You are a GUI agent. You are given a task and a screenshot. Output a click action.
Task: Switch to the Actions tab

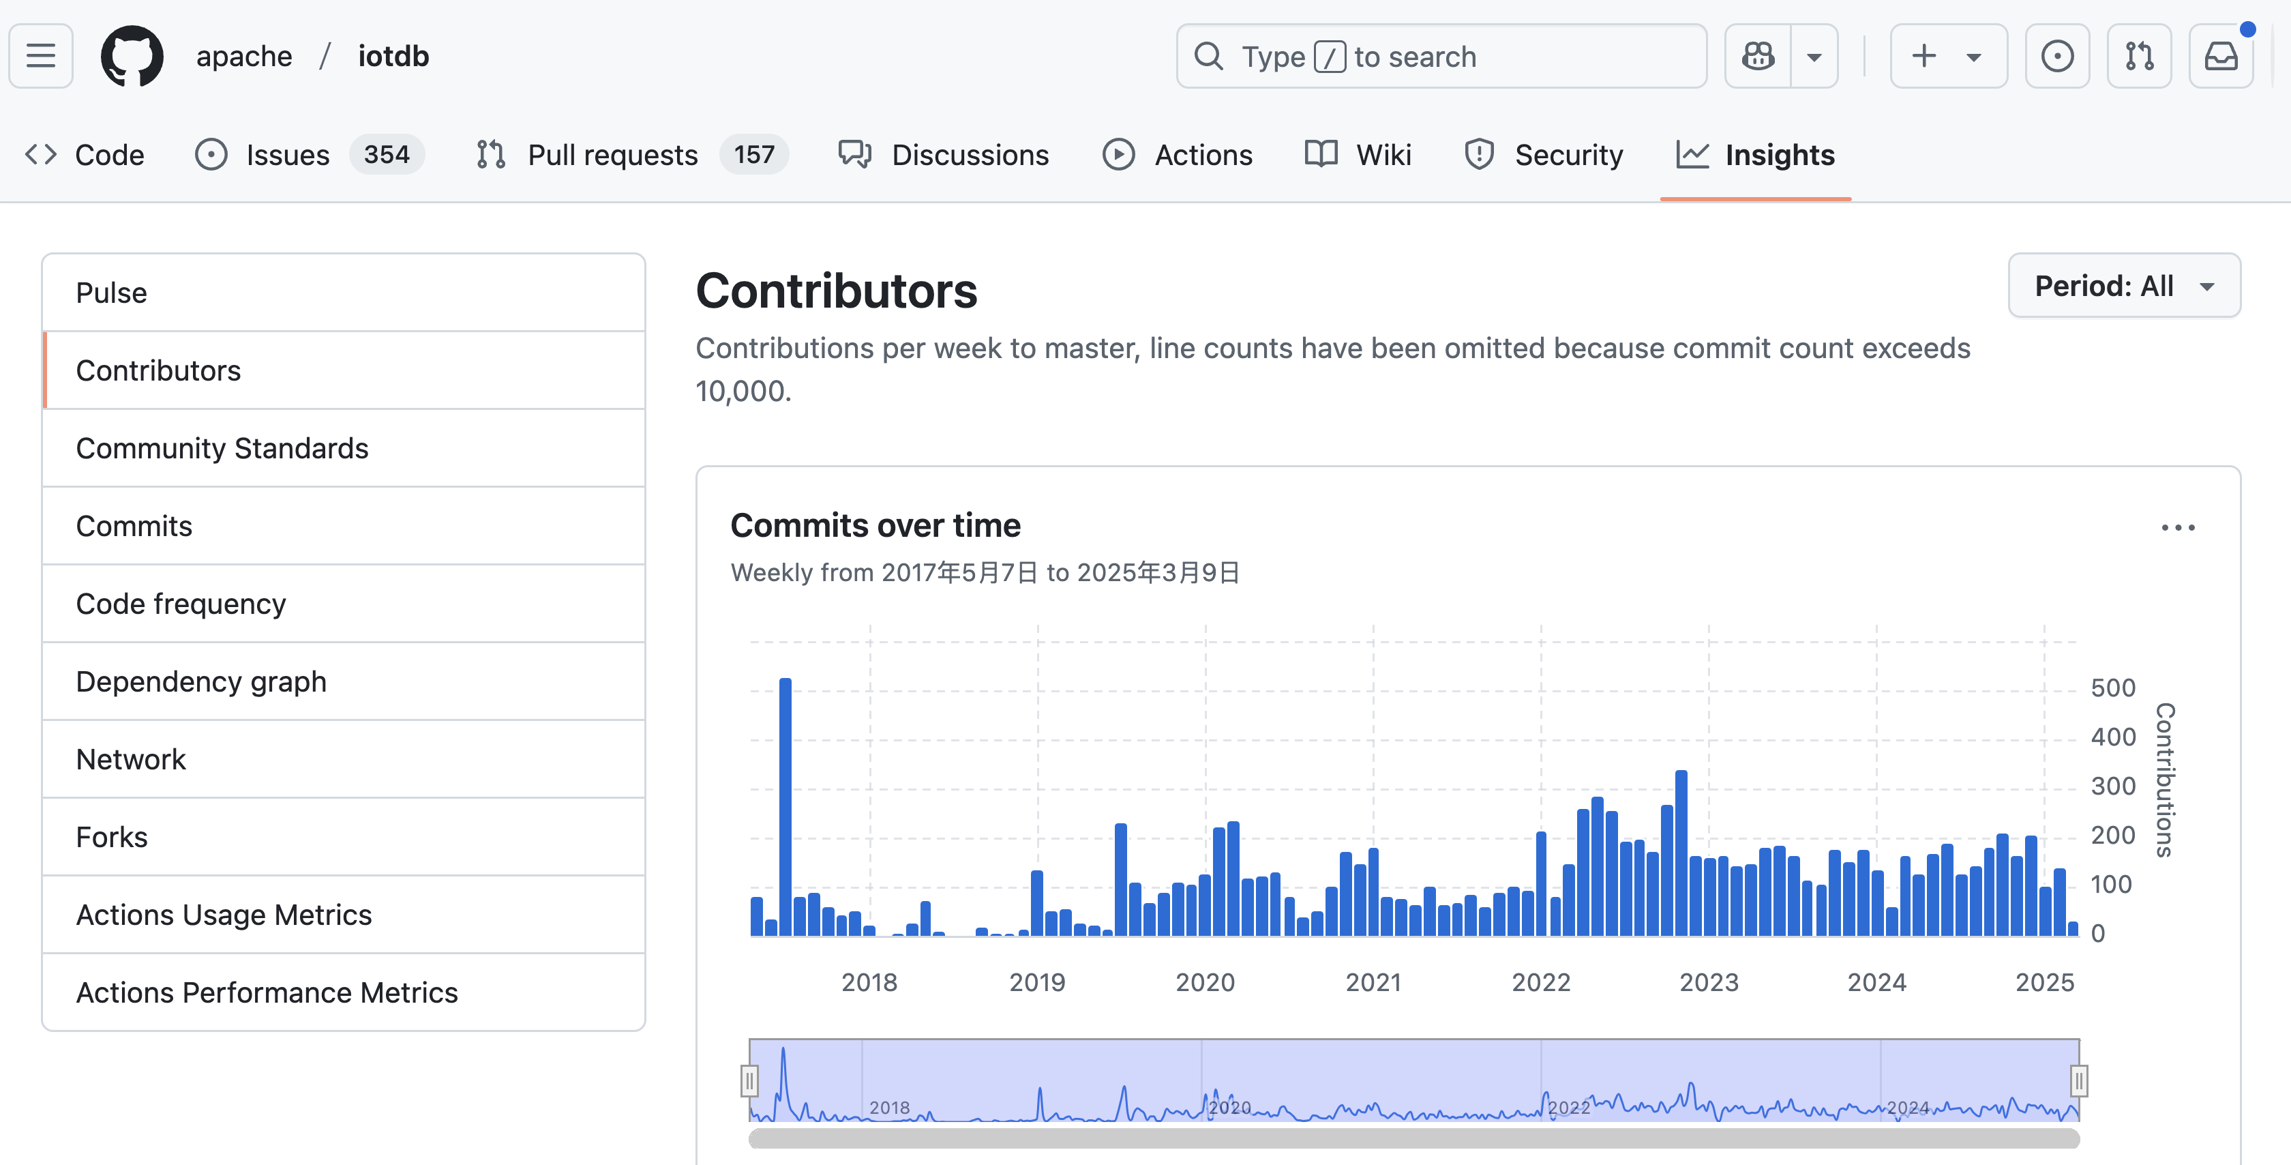click(x=1202, y=155)
